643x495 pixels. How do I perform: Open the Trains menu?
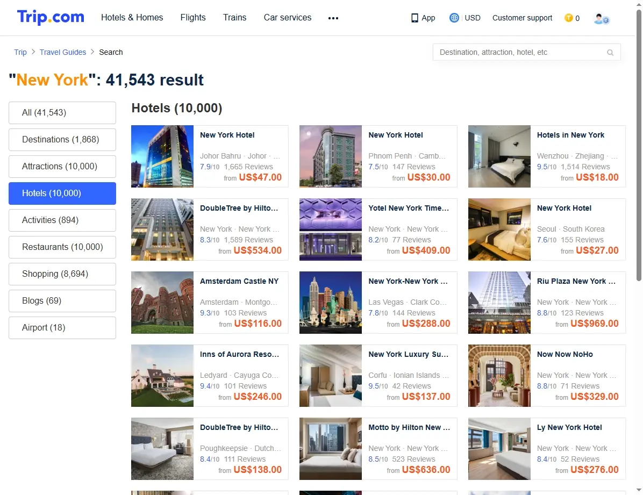pyautogui.click(x=234, y=18)
